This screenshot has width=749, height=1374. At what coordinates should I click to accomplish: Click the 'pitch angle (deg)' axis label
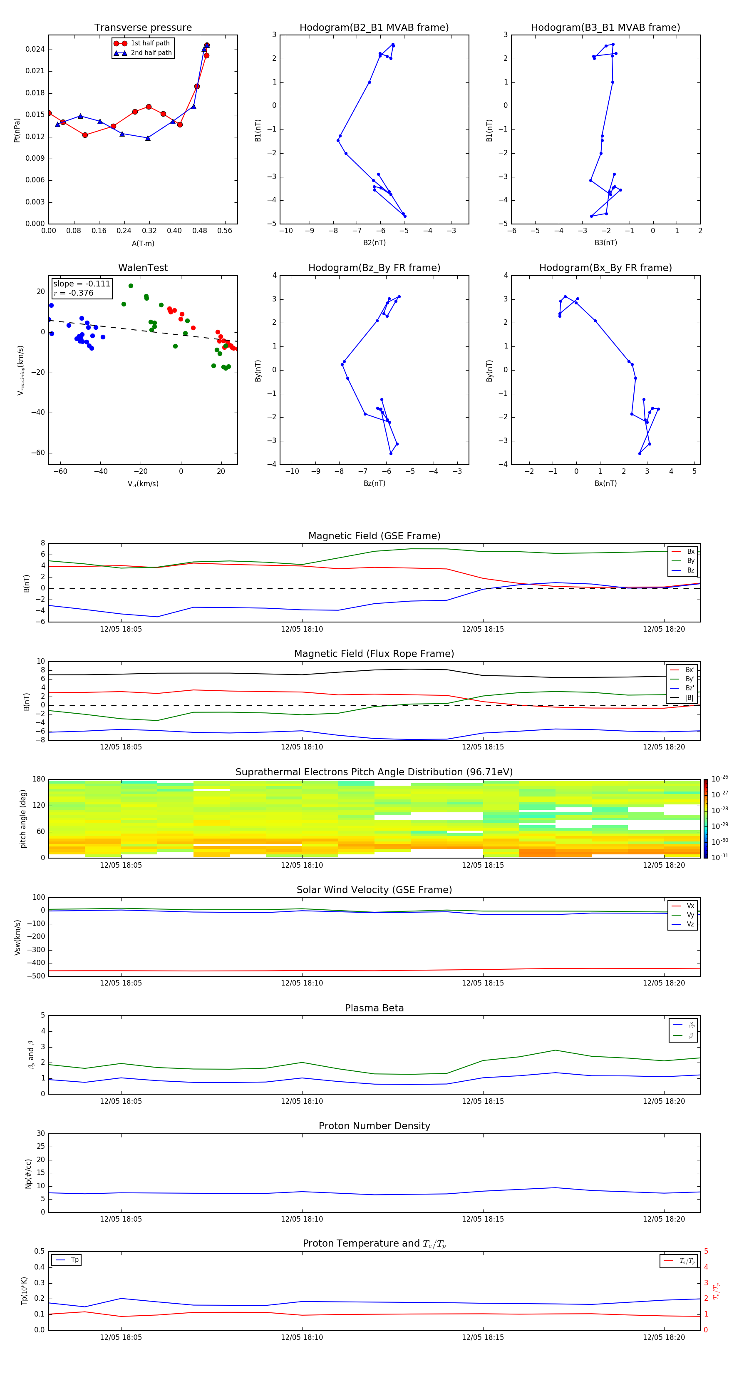[23, 819]
